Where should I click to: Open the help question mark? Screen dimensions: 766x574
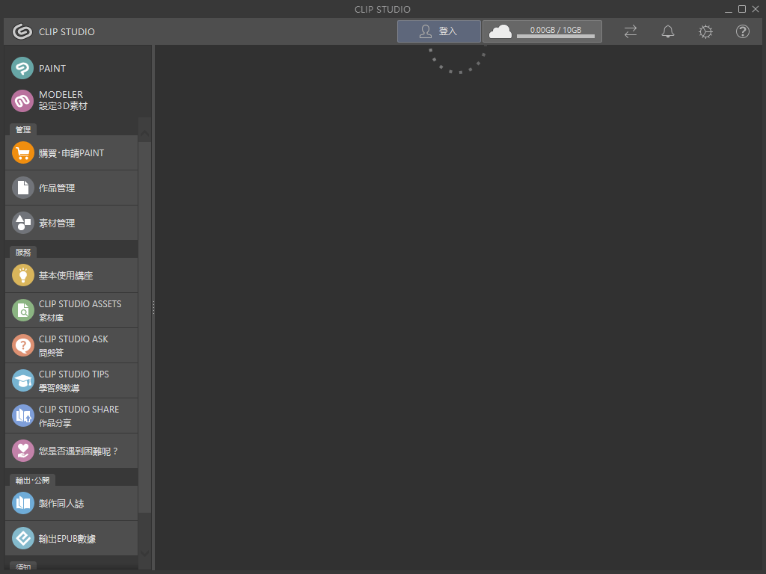pyautogui.click(x=742, y=31)
